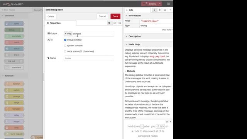247x139 pixels.
Task: Open the Properties tab
Action: click(x=61, y=23)
